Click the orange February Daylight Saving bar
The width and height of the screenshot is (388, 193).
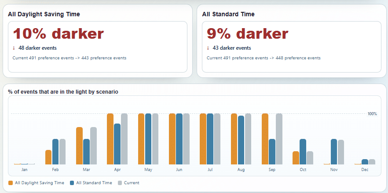tap(48, 157)
